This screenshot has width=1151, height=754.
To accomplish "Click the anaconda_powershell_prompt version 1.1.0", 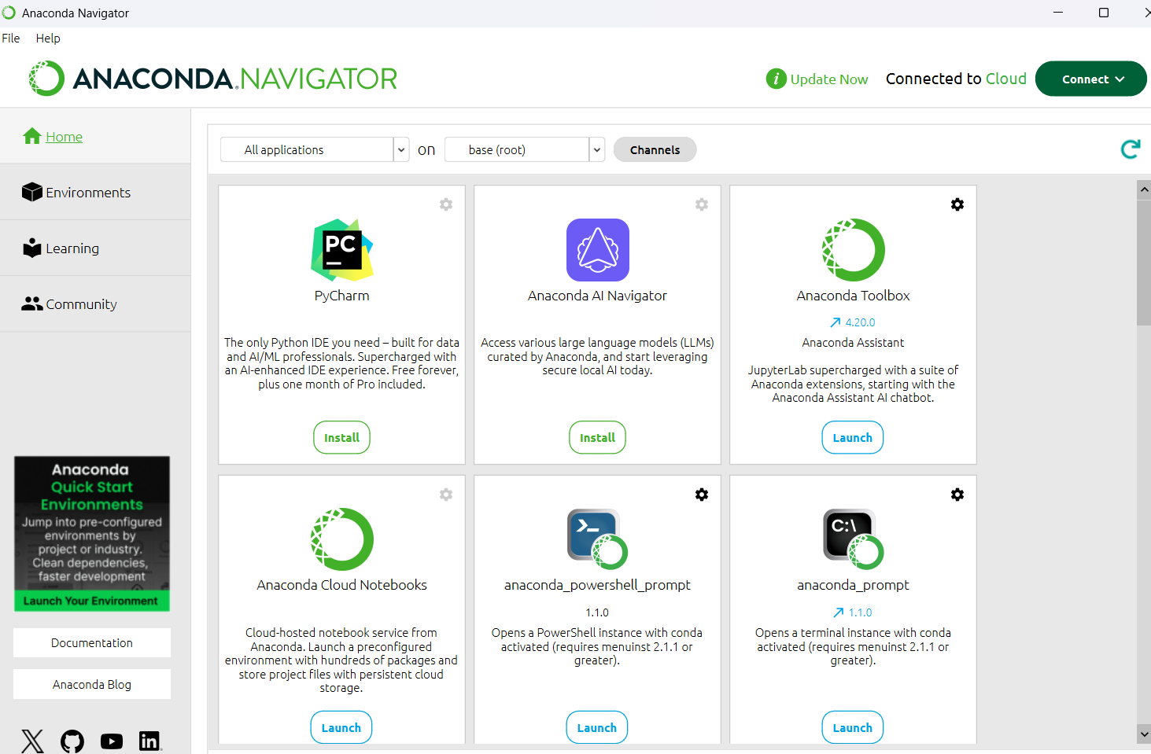I will click(597, 612).
